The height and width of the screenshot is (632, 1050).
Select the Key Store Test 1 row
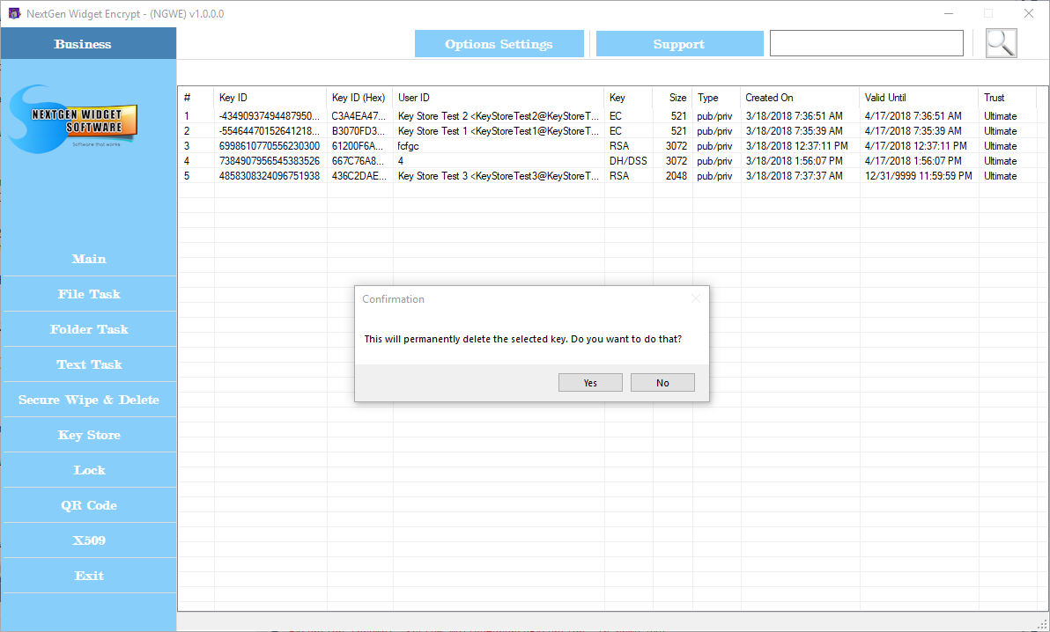[x=608, y=131]
